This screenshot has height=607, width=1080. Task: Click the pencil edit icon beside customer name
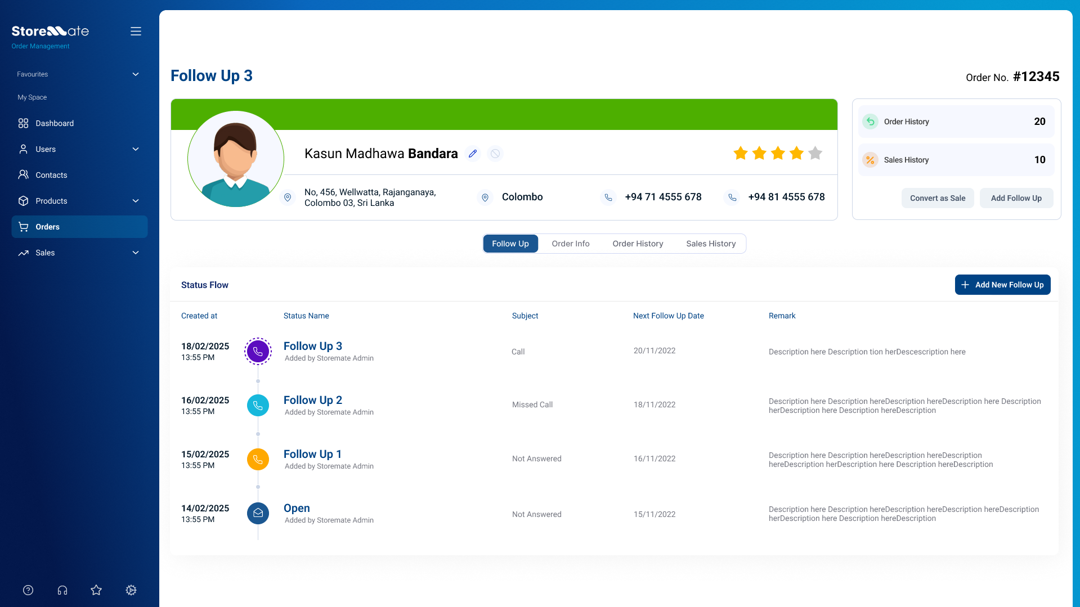(x=473, y=154)
